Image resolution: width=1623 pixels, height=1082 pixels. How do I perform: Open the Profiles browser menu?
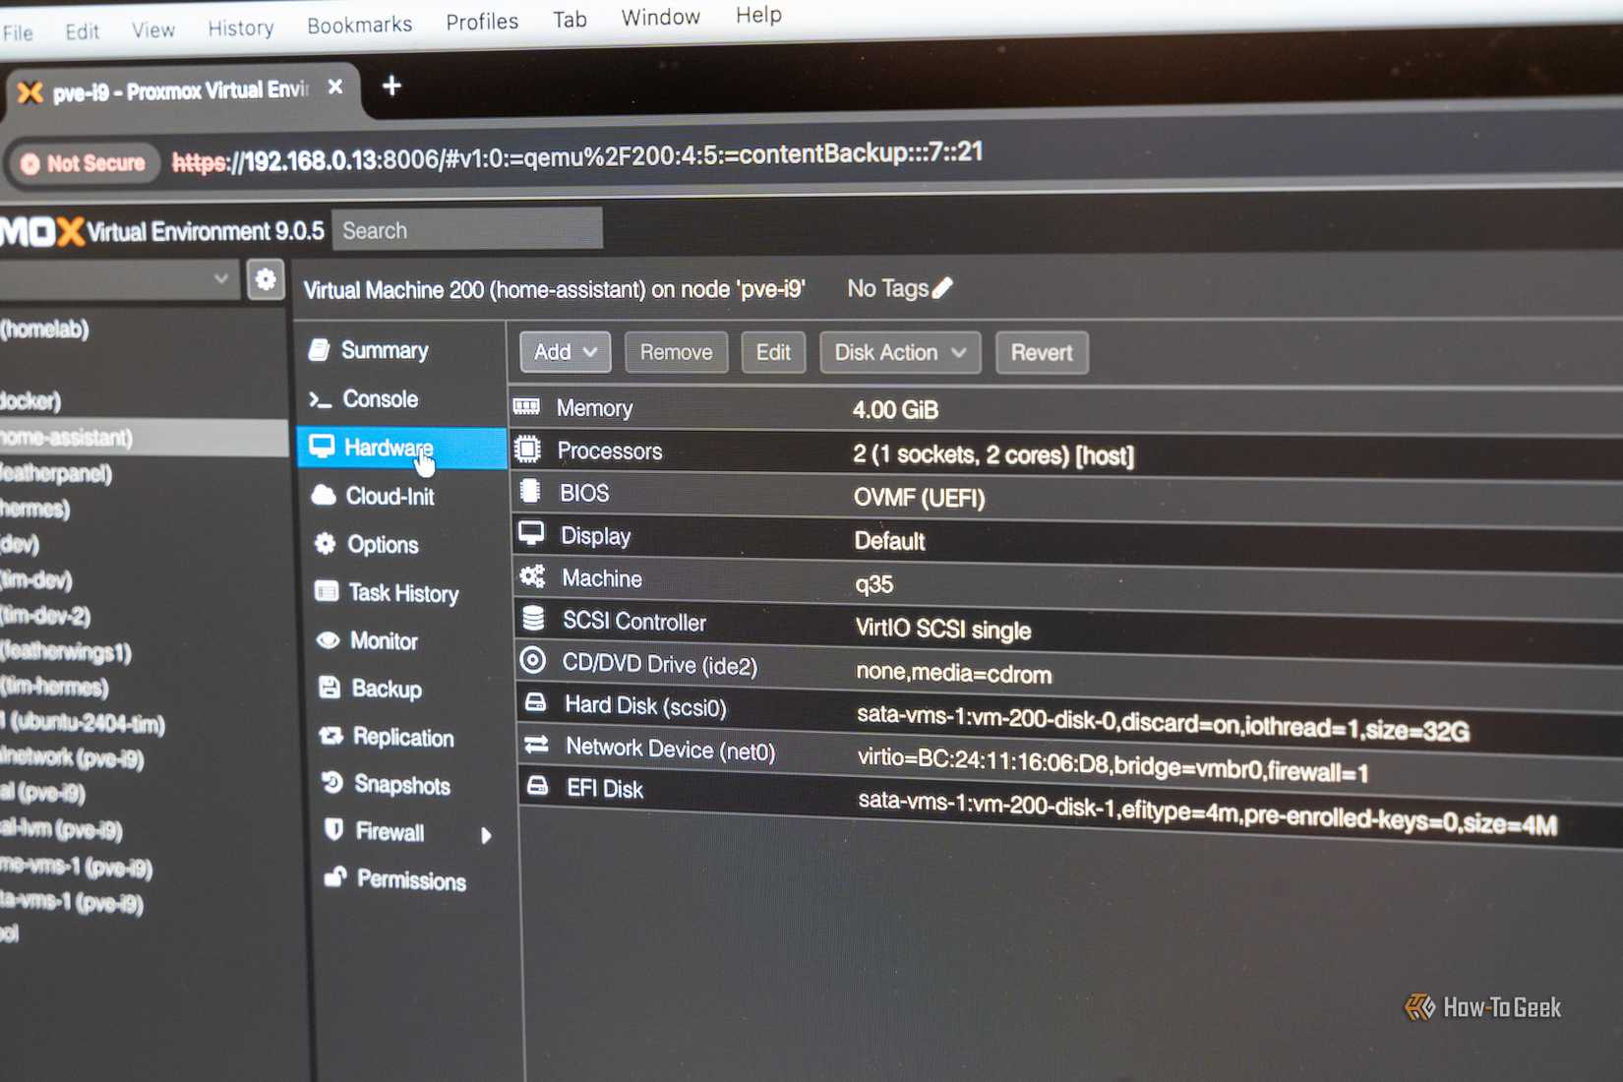click(x=482, y=22)
